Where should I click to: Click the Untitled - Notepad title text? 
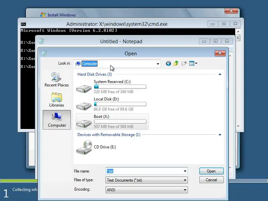[121, 42]
